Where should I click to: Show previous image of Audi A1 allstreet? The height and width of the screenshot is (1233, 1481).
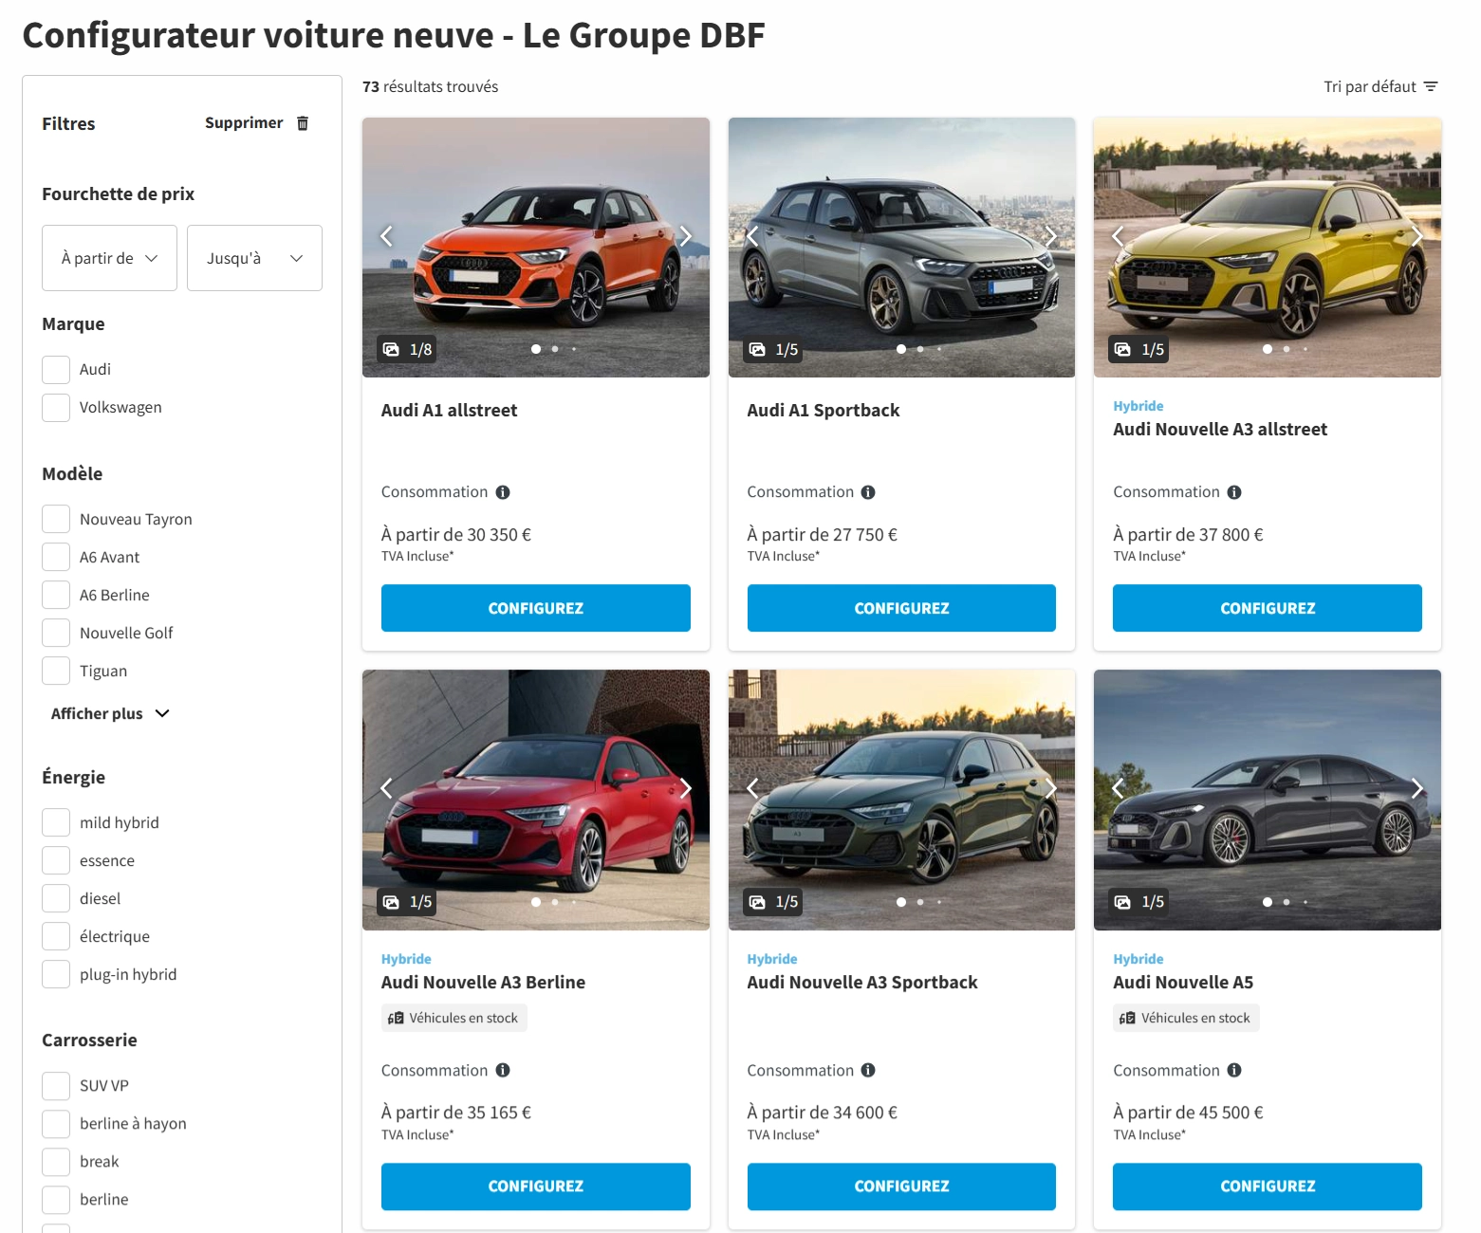pyautogui.click(x=386, y=235)
